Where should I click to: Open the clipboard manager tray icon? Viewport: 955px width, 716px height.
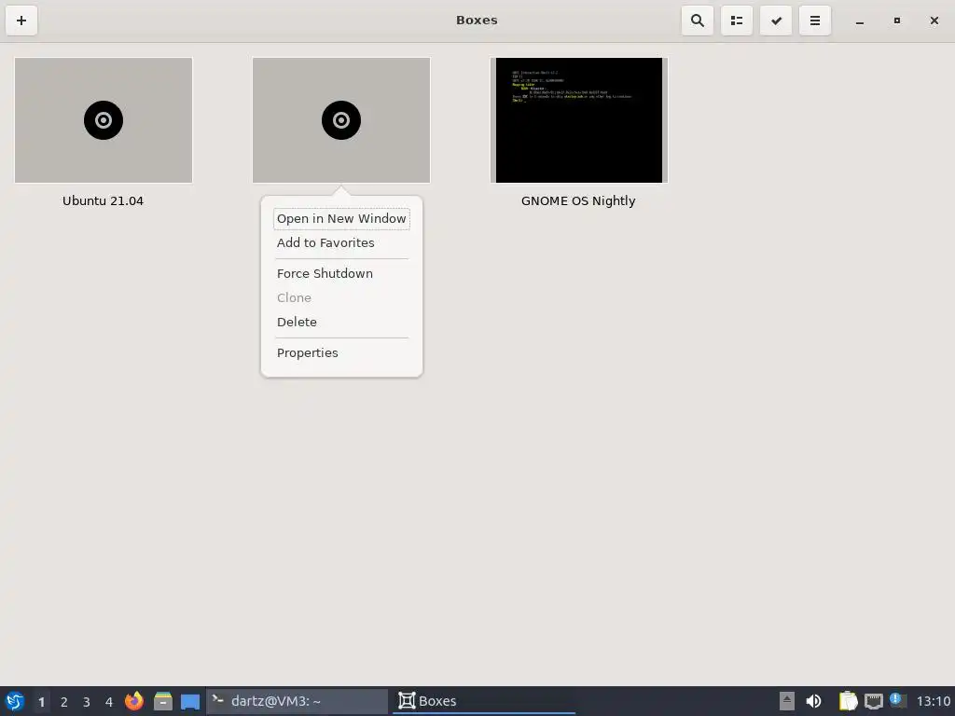point(848,701)
